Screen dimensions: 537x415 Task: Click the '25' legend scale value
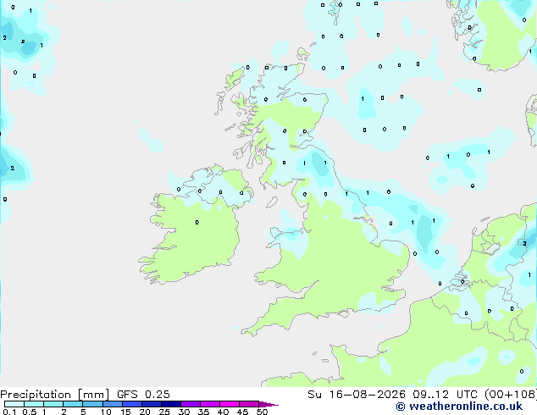tap(164, 412)
